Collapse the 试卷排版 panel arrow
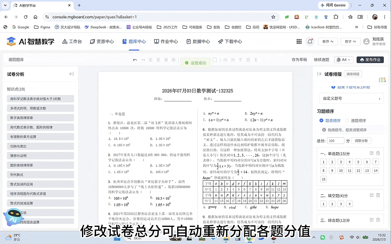 (319, 74)
